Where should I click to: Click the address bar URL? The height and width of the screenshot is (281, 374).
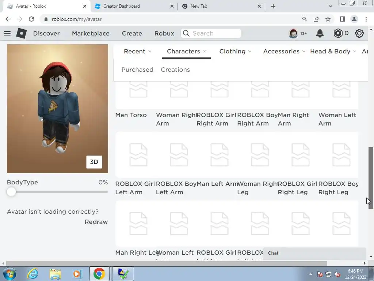click(76, 19)
